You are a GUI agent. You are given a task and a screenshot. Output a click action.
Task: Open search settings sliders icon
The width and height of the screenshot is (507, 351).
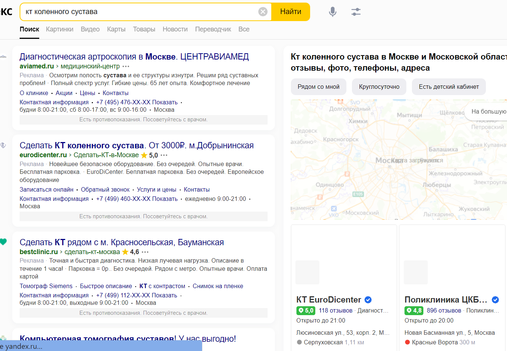click(356, 12)
